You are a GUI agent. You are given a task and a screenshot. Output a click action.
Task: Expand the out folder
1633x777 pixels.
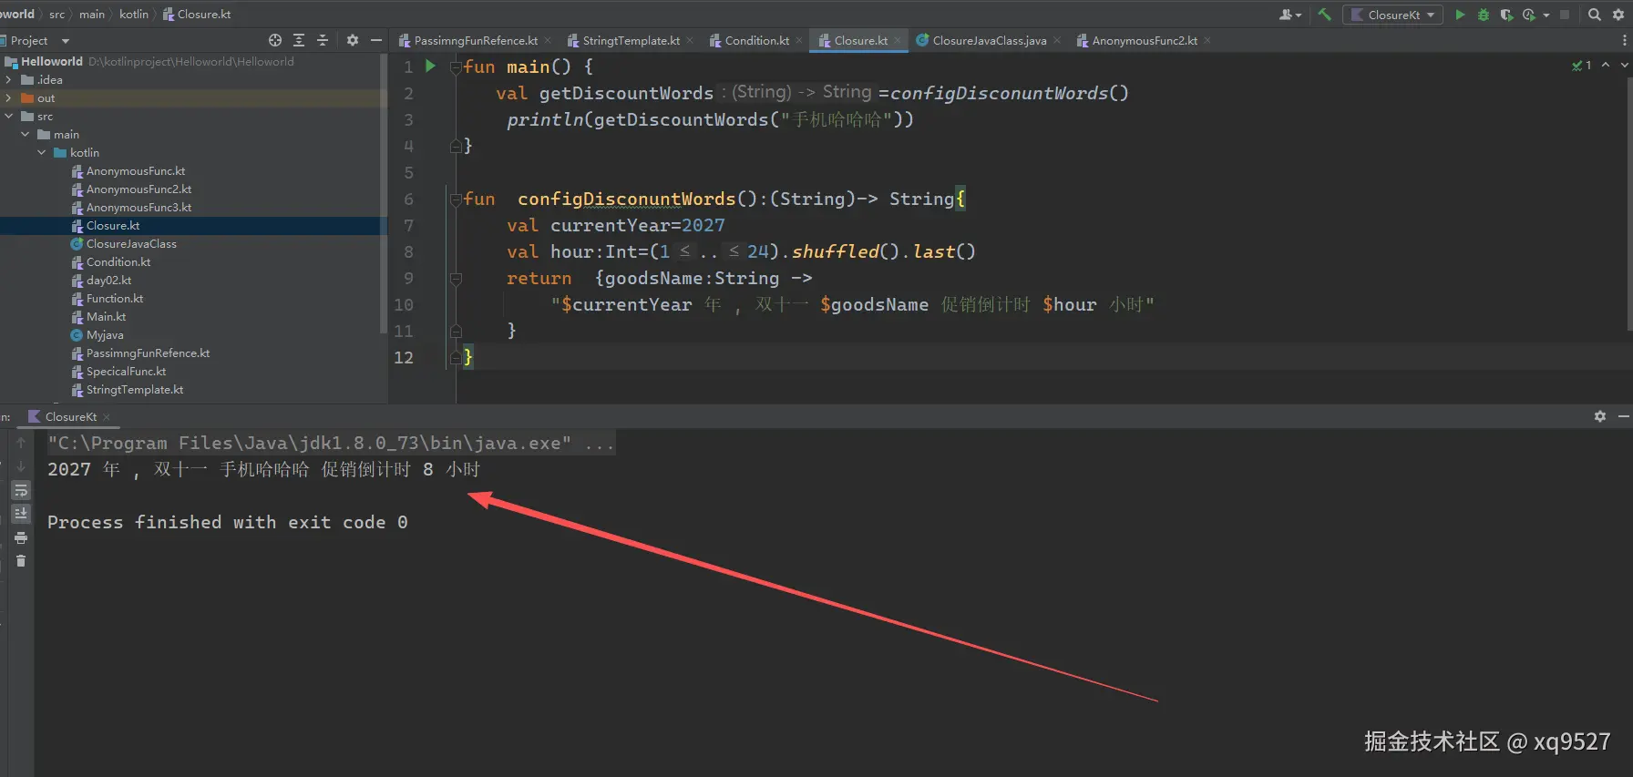pos(9,98)
